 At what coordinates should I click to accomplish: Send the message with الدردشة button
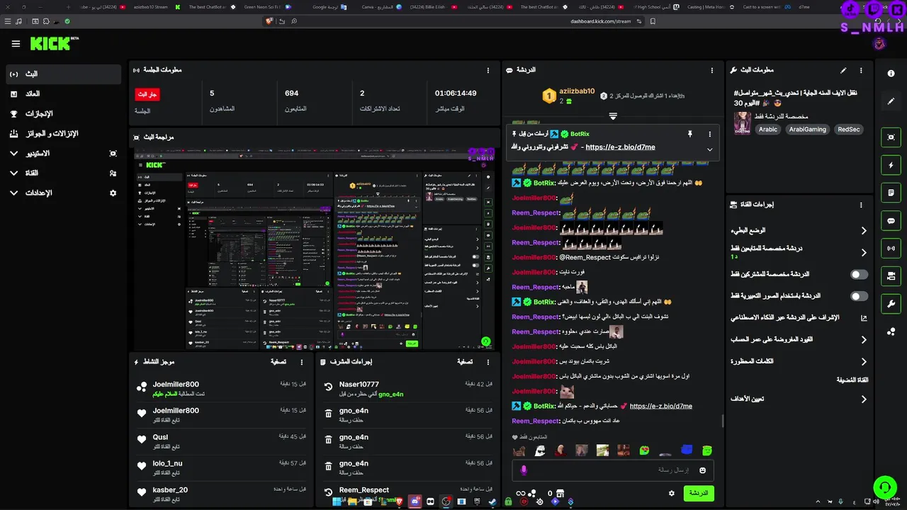pyautogui.click(x=699, y=493)
